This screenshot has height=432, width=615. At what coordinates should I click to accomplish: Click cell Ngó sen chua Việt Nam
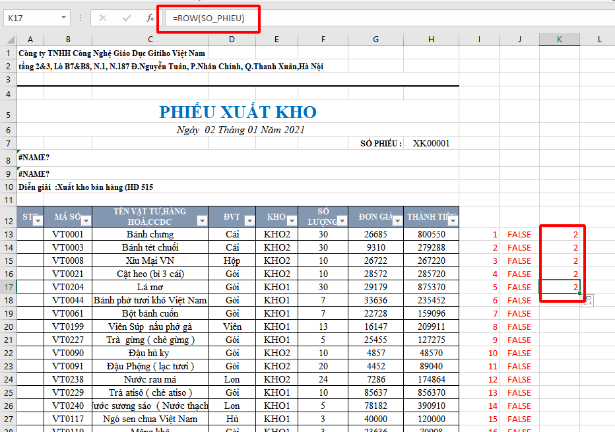150,419
